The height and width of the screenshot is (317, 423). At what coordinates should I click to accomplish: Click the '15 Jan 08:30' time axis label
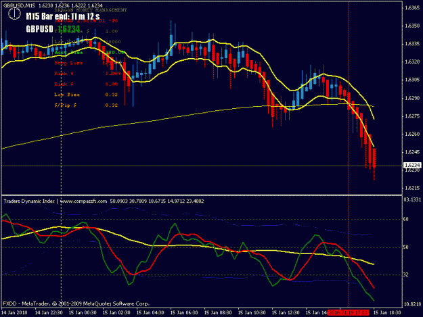[x=218, y=313]
